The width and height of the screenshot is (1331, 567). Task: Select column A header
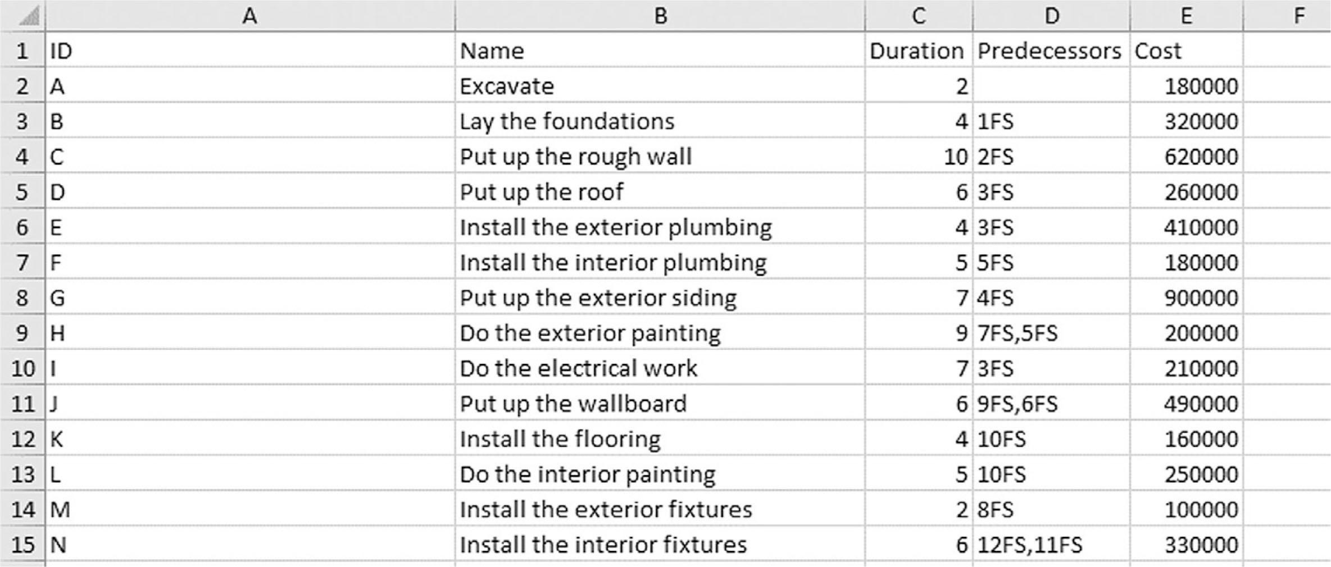250,16
